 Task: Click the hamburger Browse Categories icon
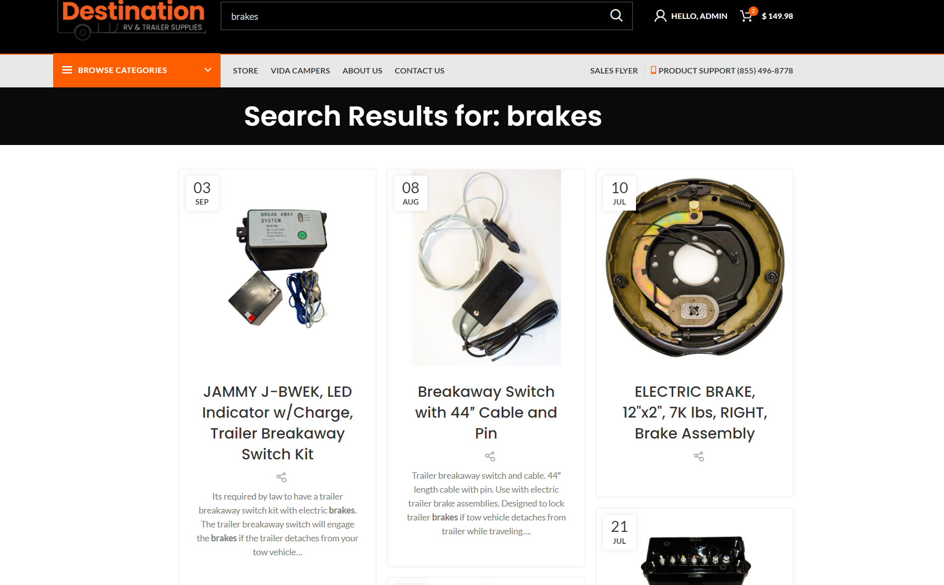coord(67,70)
